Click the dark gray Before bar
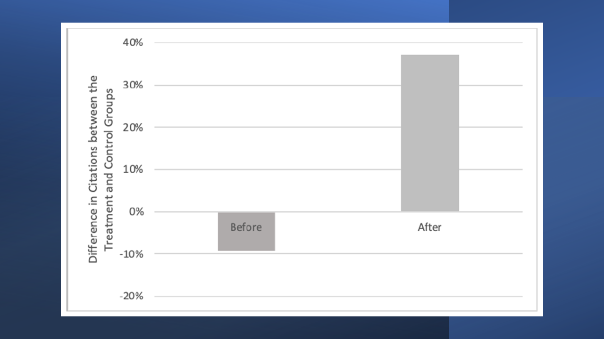604x339 pixels. tap(246, 231)
